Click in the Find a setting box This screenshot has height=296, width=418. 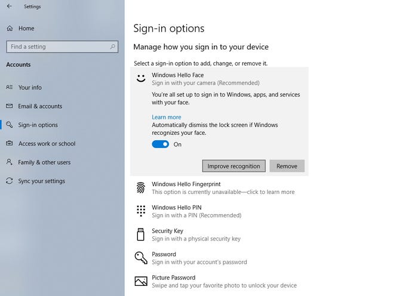(62, 47)
